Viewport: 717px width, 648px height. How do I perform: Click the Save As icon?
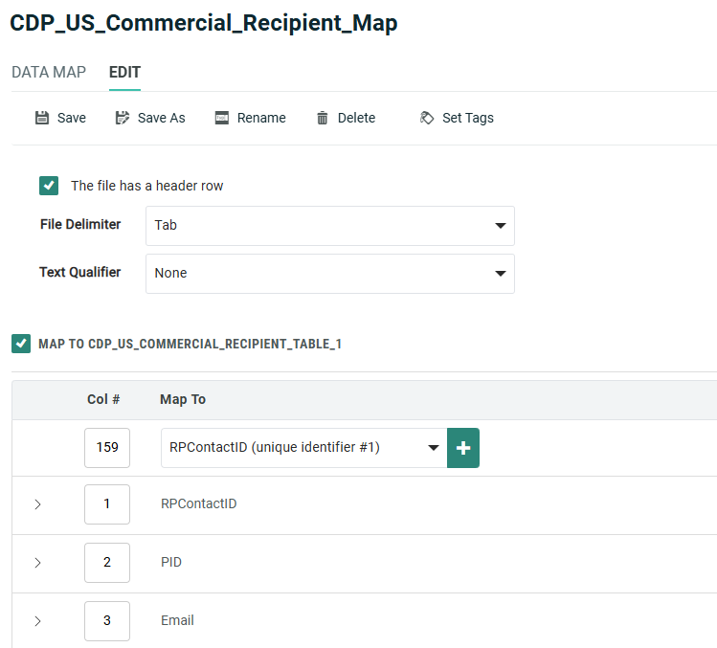(x=122, y=118)
